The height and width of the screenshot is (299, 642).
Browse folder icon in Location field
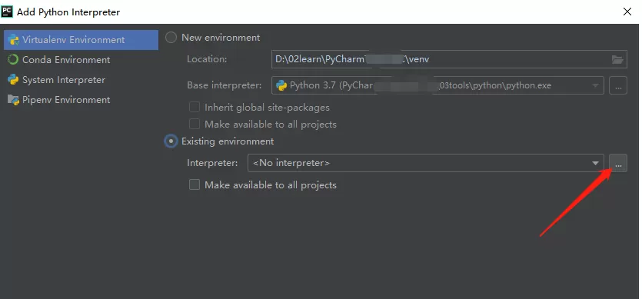(x=617, y=60)
